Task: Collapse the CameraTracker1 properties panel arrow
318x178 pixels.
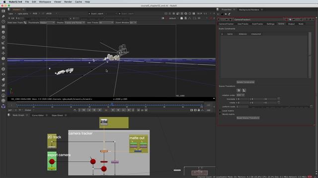Action: (219, 20)
